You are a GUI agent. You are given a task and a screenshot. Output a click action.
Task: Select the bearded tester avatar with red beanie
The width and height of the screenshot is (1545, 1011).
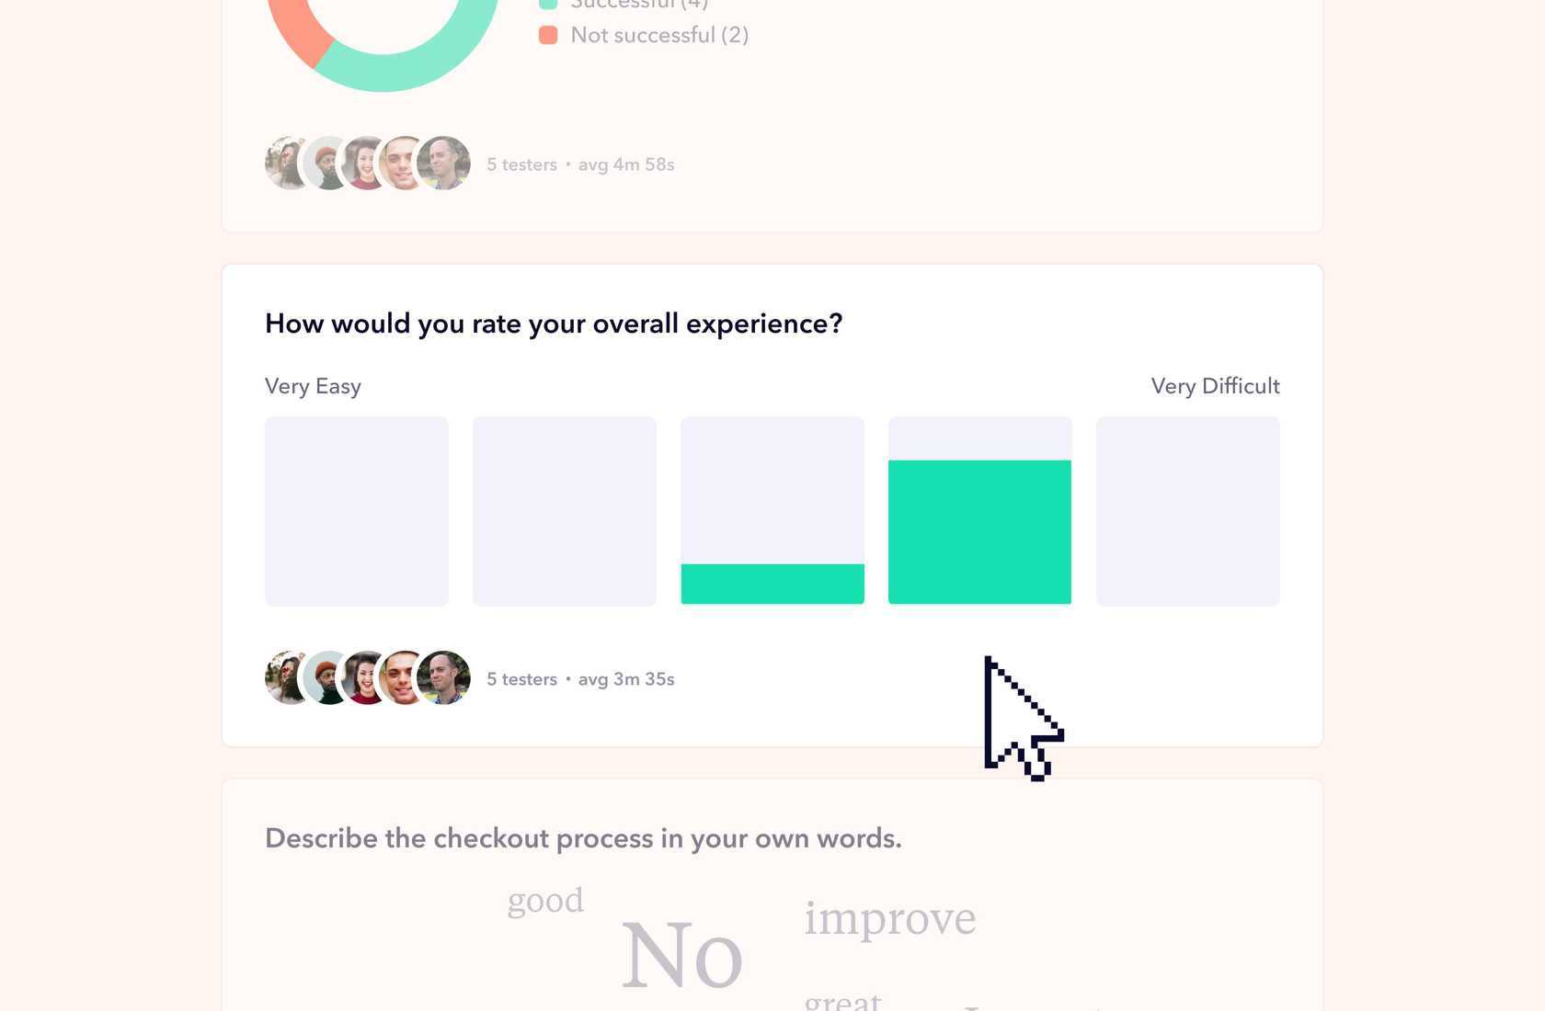click(x=324, y=164)
